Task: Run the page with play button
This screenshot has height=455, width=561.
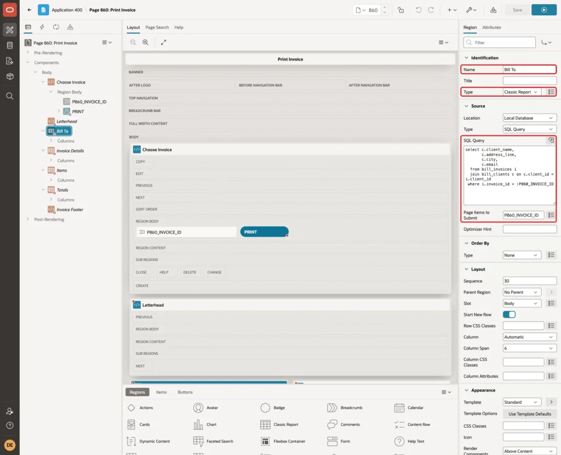Action: pyautogui.click(x=544, y=10)
